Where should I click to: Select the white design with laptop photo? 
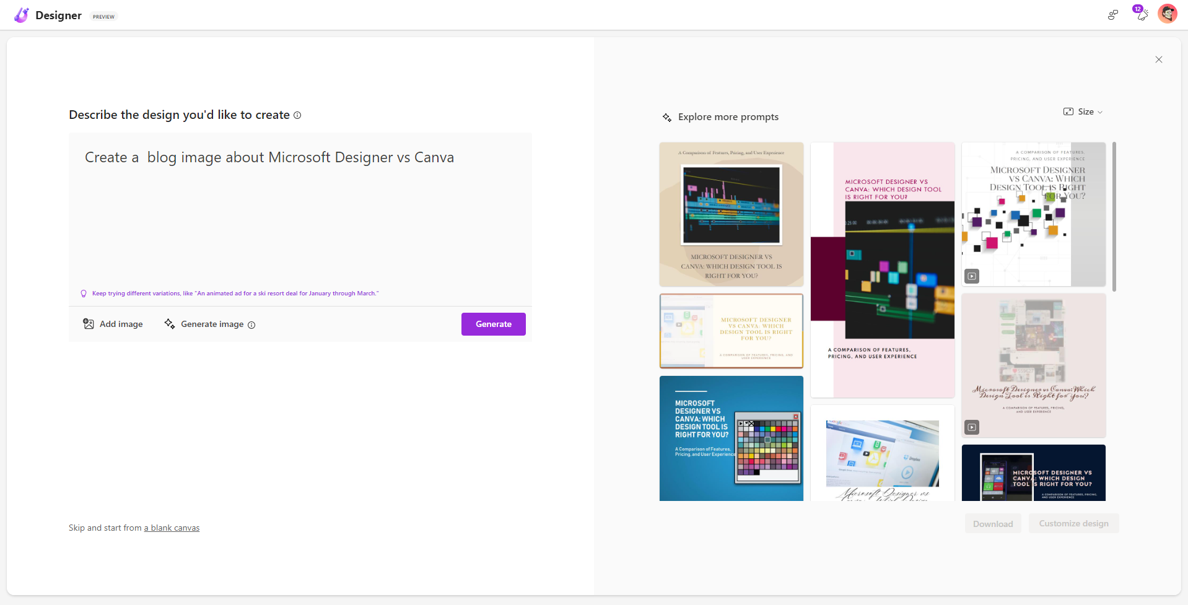point(883,453)
